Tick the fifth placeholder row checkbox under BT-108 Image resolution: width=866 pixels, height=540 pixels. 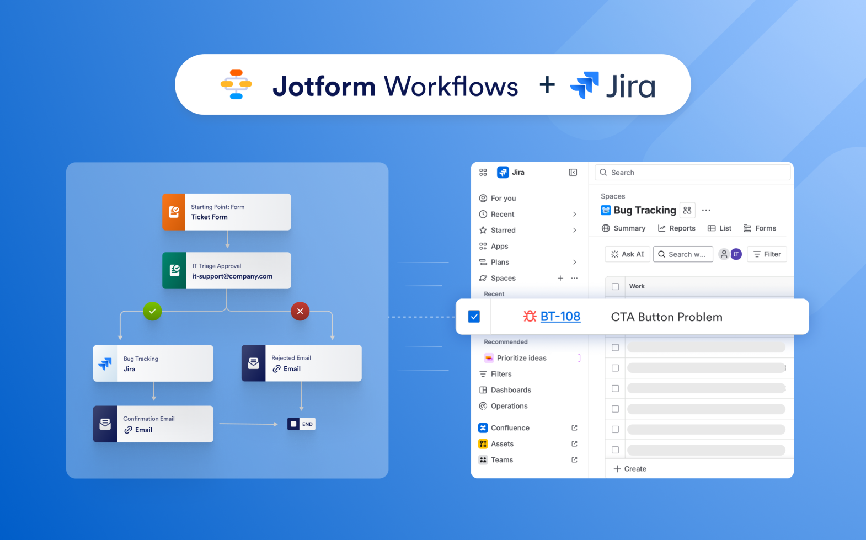coord(616,429)
